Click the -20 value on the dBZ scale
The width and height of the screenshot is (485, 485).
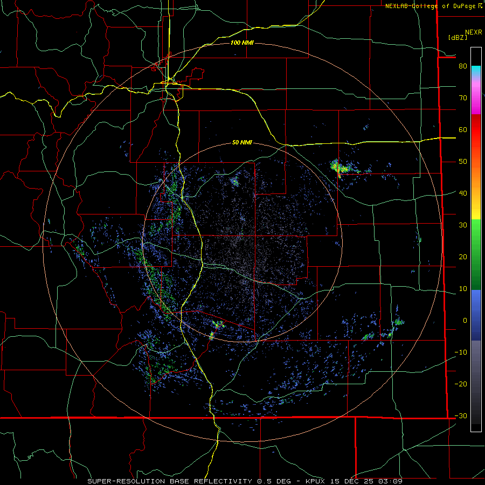click(x=461, y=384)
